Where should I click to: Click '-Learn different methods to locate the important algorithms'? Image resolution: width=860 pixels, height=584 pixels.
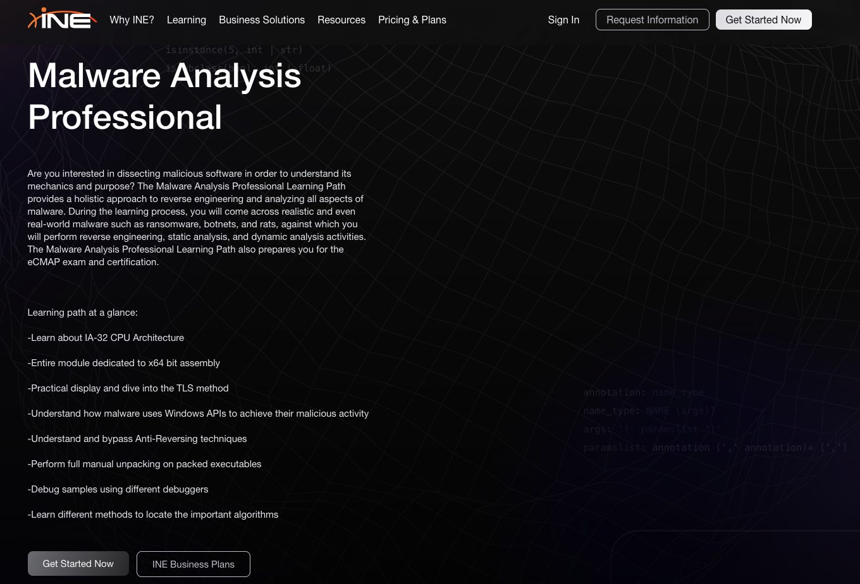pos(153,515)
